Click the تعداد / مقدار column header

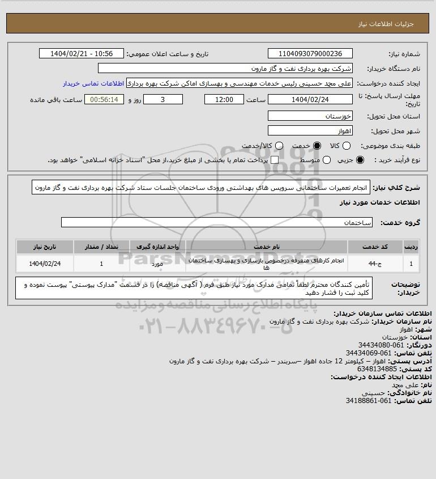[101, 247]
